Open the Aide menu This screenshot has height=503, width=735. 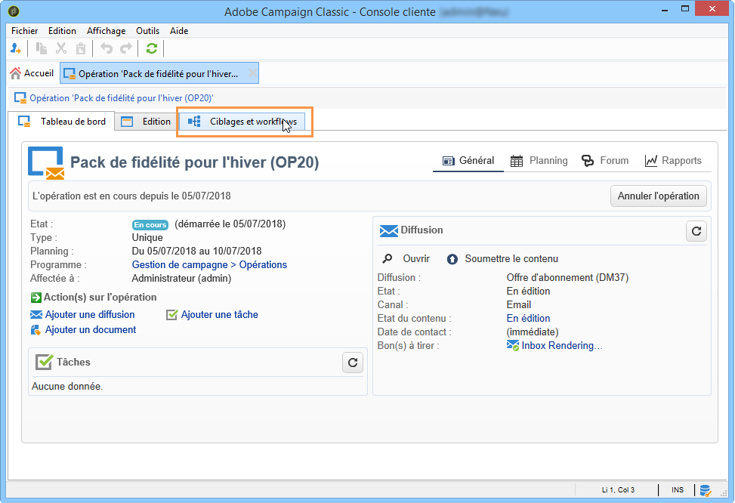point(179,31)
